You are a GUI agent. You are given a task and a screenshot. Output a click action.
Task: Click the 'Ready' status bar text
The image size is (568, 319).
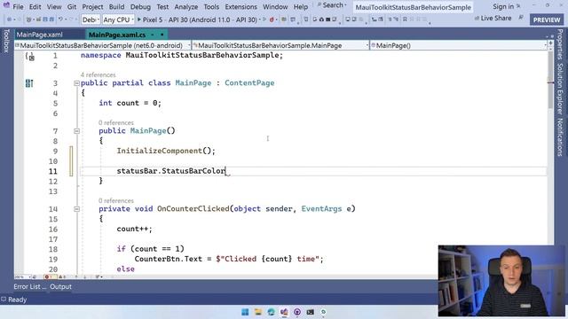pyautogui.click(x=18, y=300)
